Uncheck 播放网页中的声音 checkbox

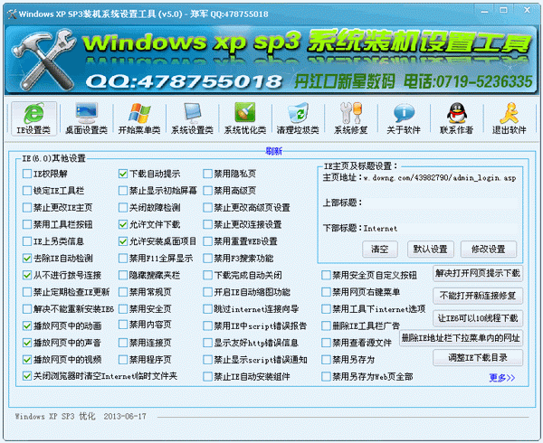click(27, 343)
